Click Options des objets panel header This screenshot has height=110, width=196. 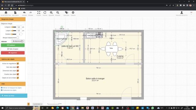coord(13,59)
